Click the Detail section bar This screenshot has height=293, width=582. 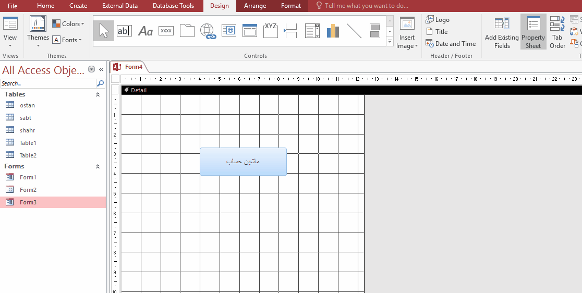[351, 90]
